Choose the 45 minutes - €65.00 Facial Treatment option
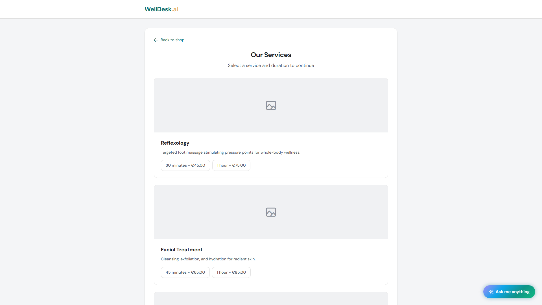 (x=185, y=272)
